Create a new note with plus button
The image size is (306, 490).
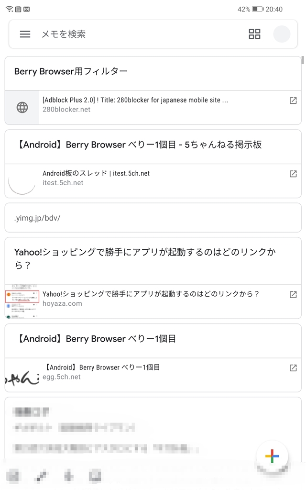(x=272, y=456)
